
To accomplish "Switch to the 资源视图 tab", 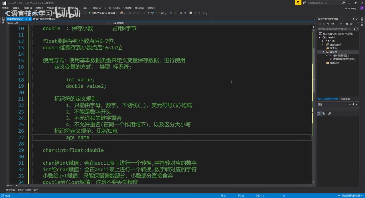I will [x=345, y=99].
